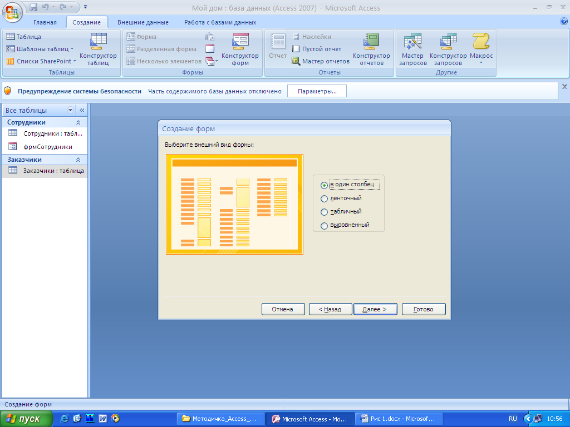
Task: Click the Microsoft Access taskbar button
Action: tap(309, 419)
